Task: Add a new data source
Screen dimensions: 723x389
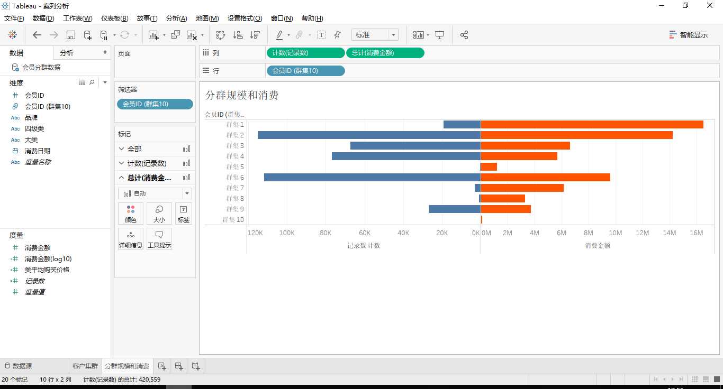Action: pyautogui.click(x=87, y=35)
